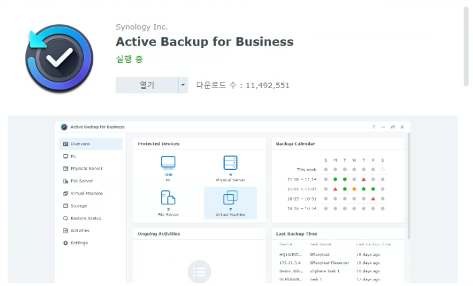The width and height of the screenshot is (473, 286).
Task: Click the Active Backup for Business package icon
Action: click(x=60, y=58)
